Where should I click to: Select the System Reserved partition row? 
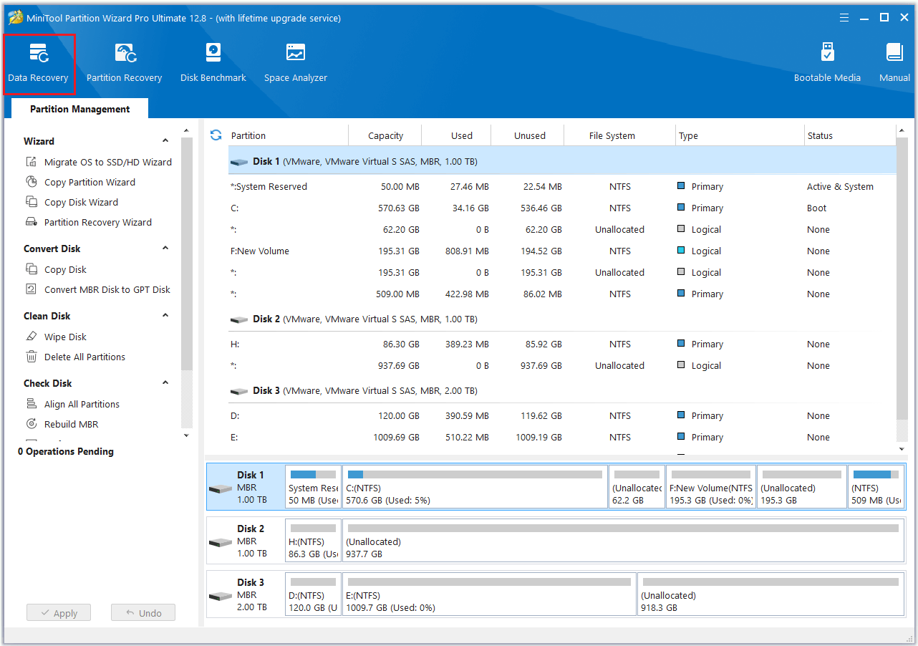[562, 186]
